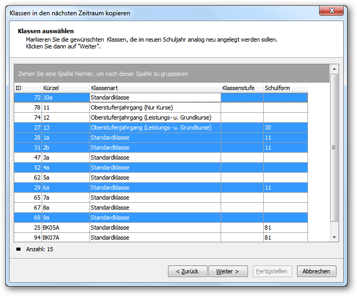Select the row for class 5a
Image resolution: width=357 pixels, height=296 pixels.
pos(161,177)
